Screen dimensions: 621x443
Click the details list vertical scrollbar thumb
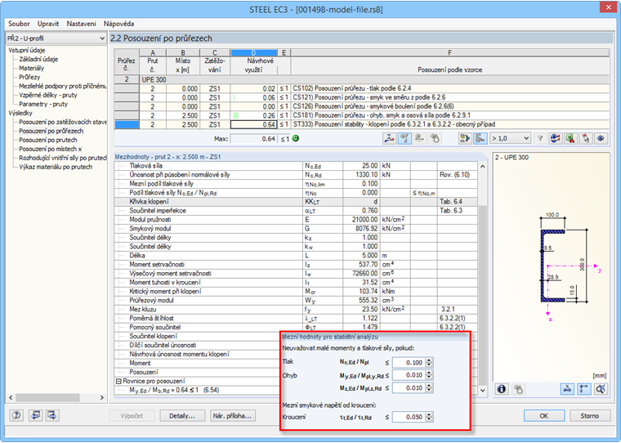click(x=482, y=295)
